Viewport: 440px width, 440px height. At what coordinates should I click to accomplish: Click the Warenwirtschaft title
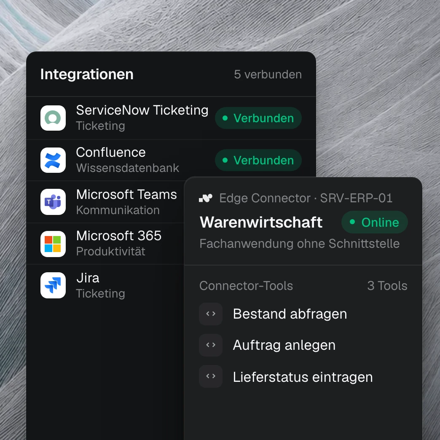(x=261, y=222)
